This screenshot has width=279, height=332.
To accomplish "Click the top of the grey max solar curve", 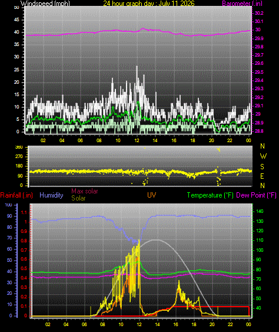I will (x=157, y=240).
